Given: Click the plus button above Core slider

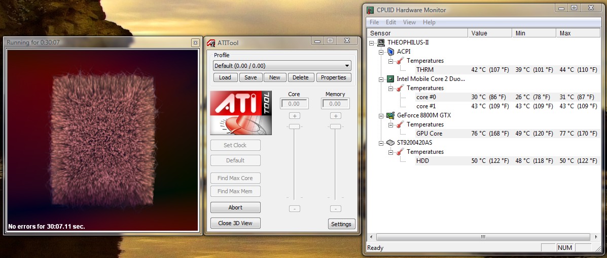Looking at the screenshot, I should click(294, 116).
